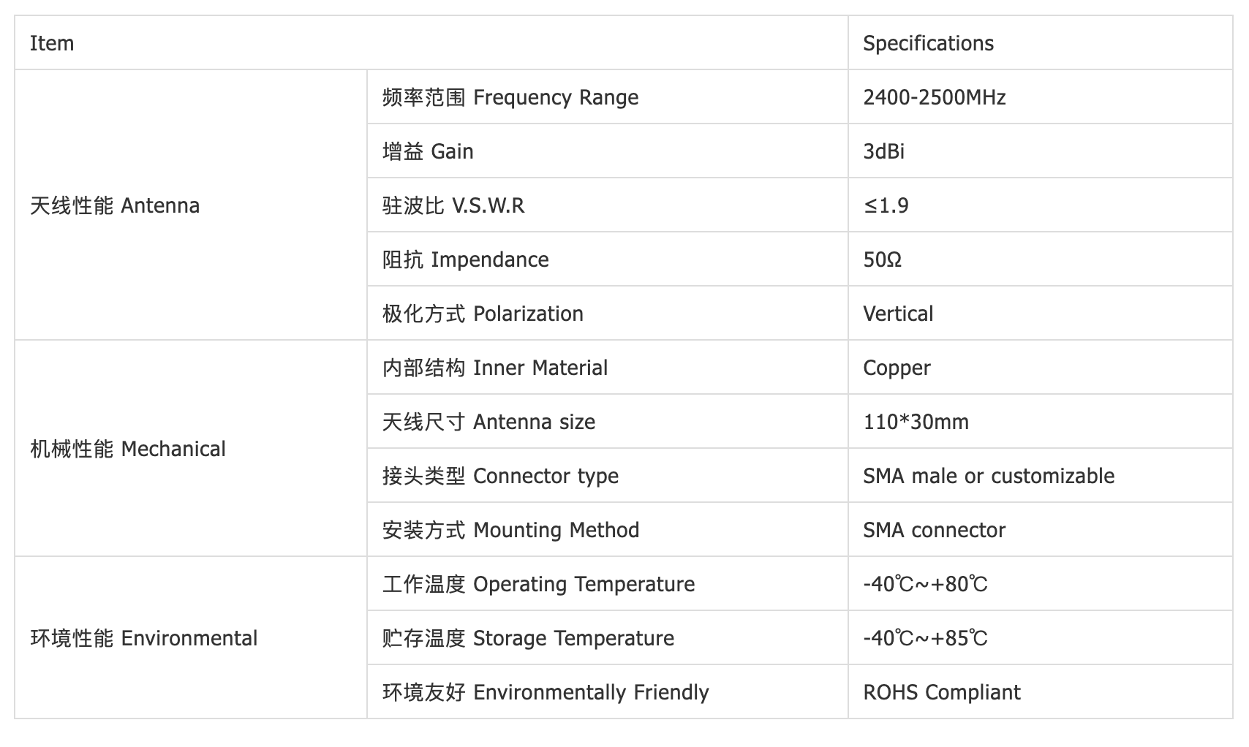Select the Impendance label cell
1249x747 pixels.
point(608,259)
